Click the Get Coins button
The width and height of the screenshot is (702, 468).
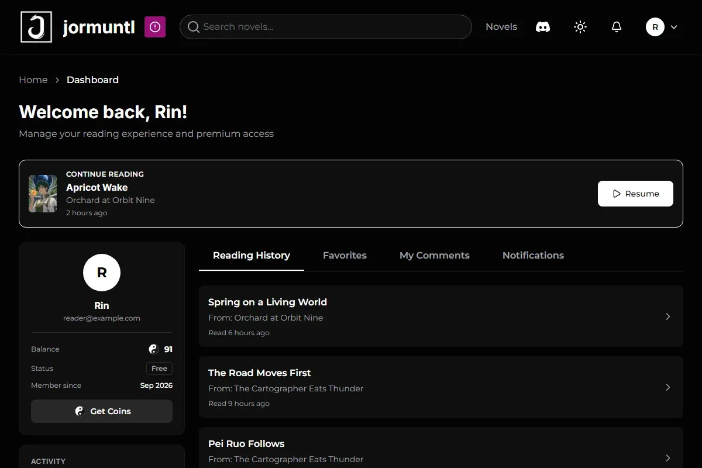click(102, 411)
